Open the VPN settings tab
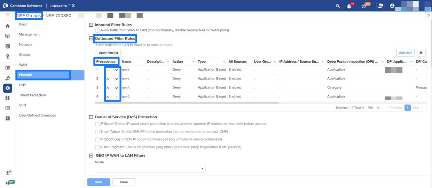Viewport: 432px width, 188px height. pos(22,105)
